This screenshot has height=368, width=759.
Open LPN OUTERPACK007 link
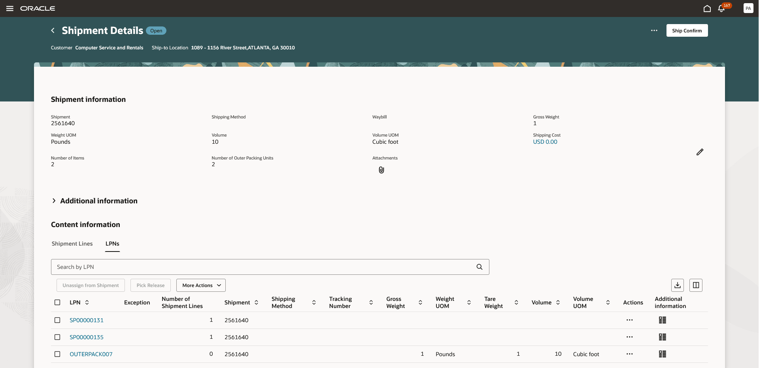91,354
